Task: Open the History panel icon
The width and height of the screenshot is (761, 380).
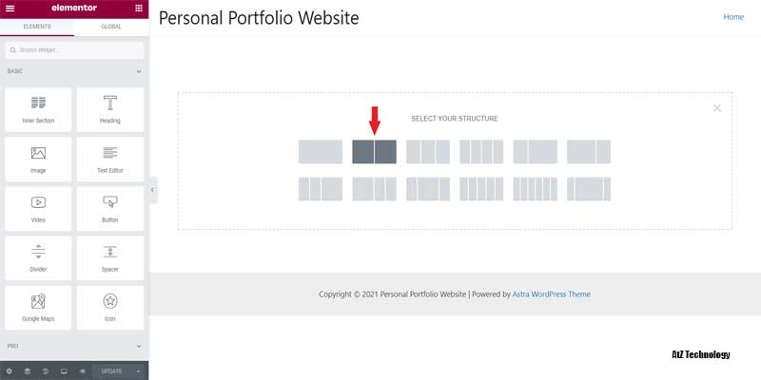Action: pos(45,370)
